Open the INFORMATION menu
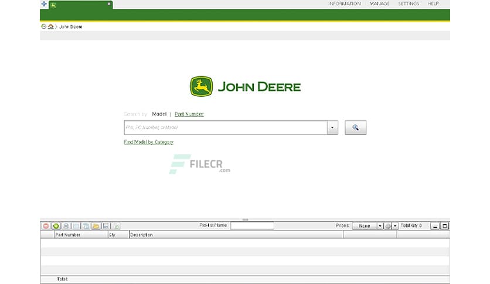 (x=345, y=4)
